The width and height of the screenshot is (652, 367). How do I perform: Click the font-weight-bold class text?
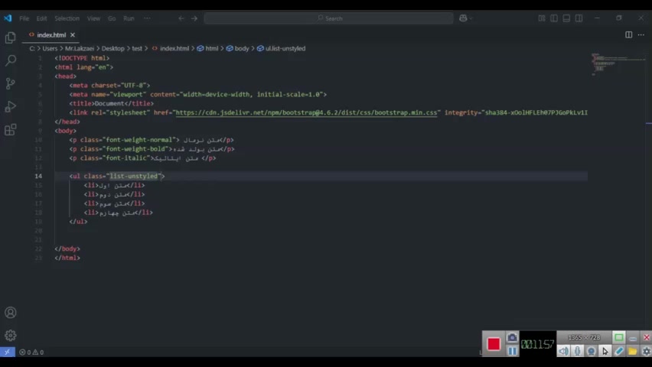[x=135, y=149]
